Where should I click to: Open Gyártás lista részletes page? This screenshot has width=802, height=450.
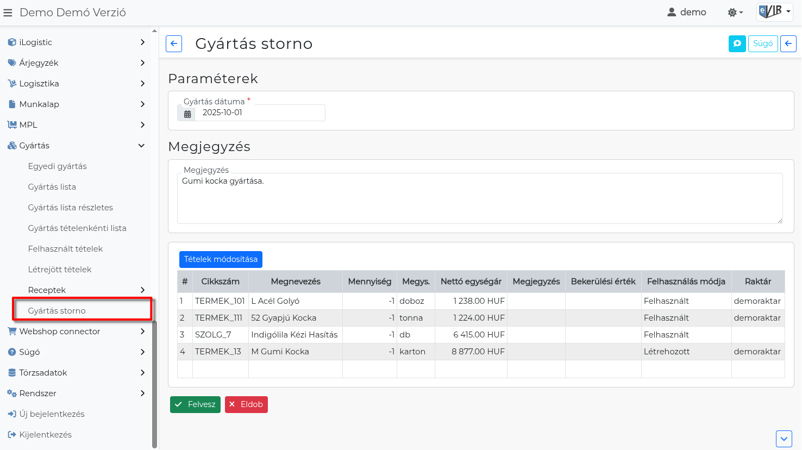[x=71, y=208]
